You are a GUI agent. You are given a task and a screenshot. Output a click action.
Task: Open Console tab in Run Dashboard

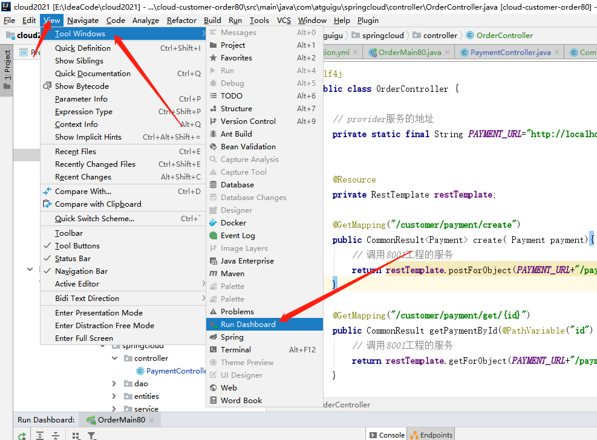point(387,435)
